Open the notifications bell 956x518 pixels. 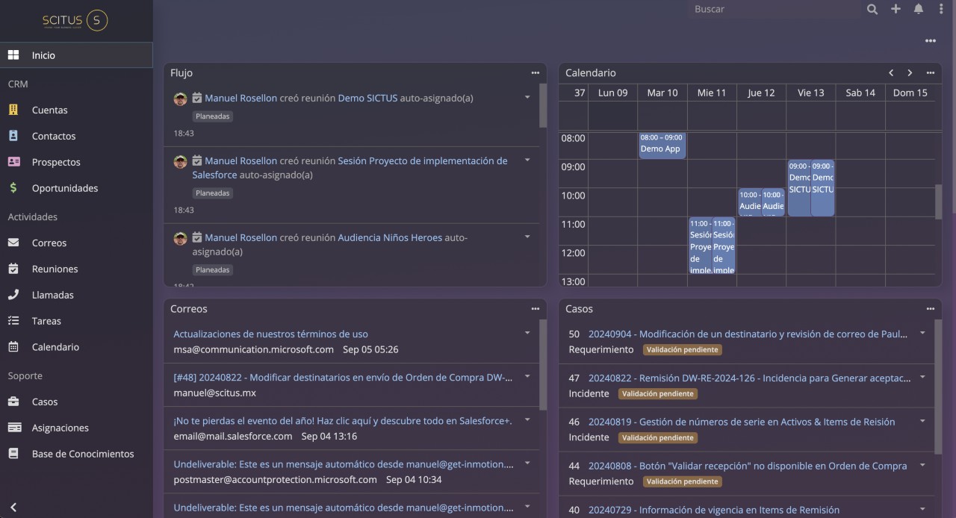919,9
